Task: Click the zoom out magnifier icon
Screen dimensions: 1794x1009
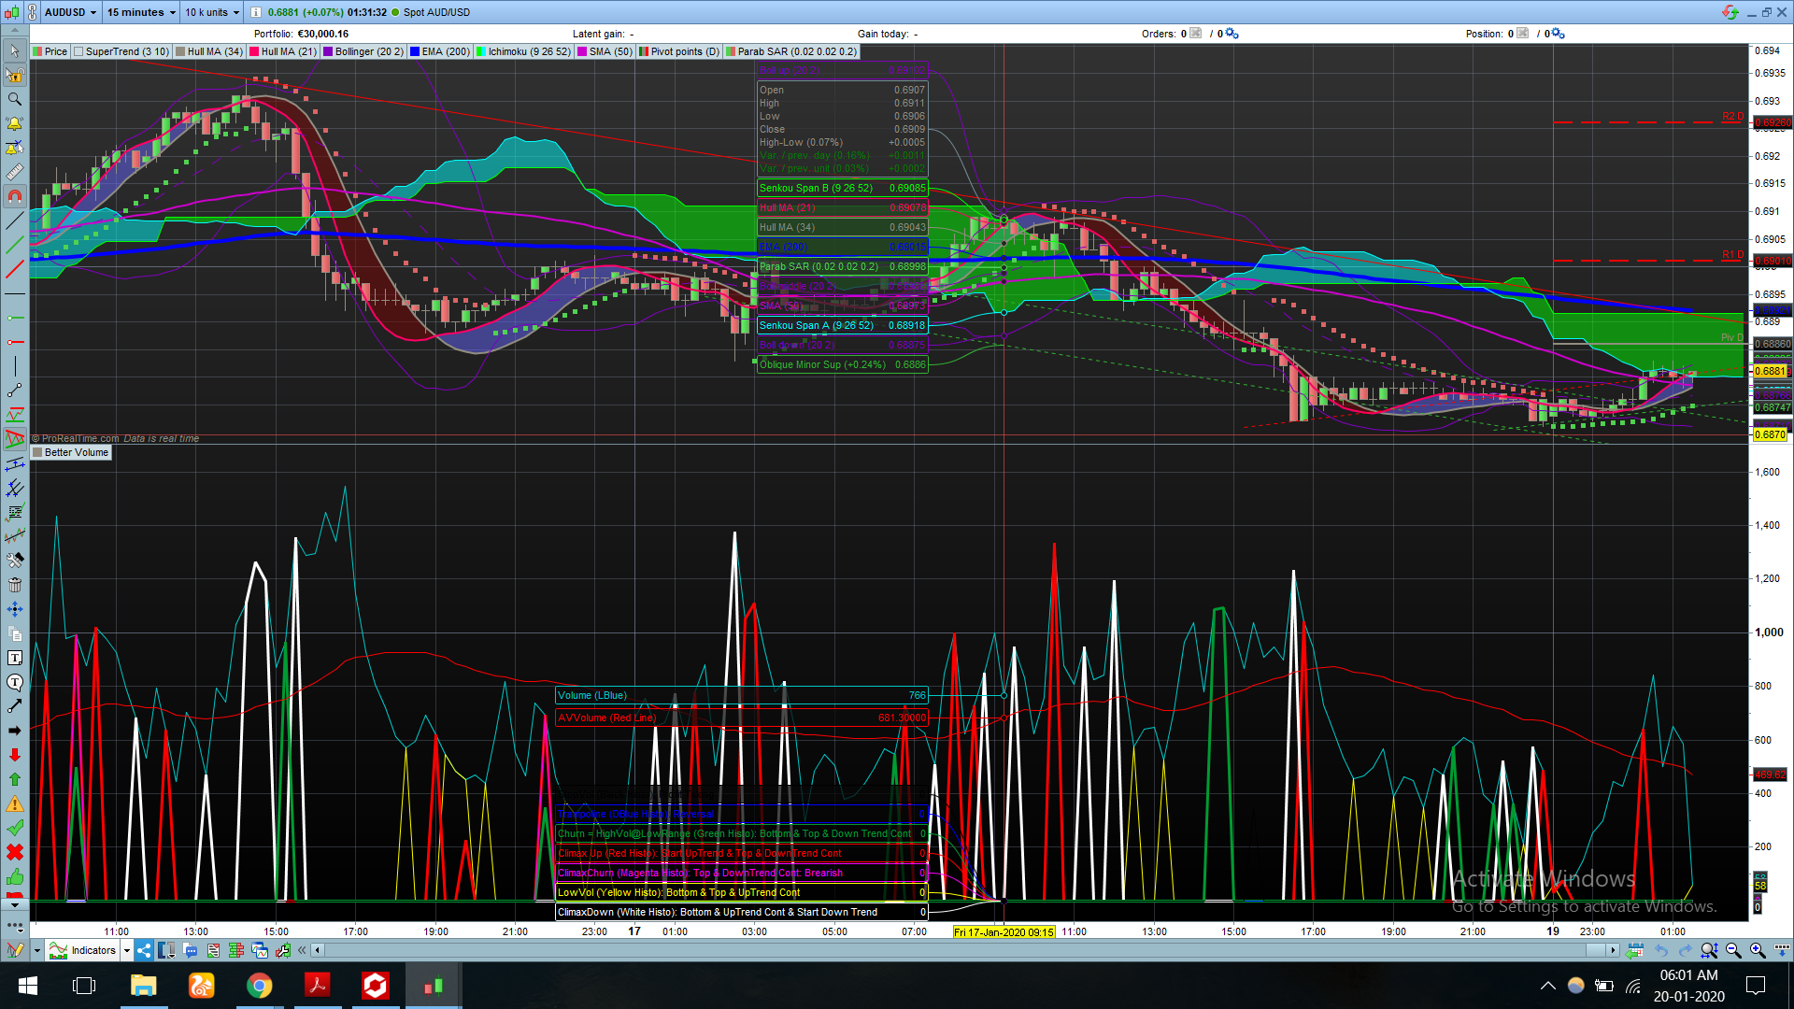Action: 1733,950
